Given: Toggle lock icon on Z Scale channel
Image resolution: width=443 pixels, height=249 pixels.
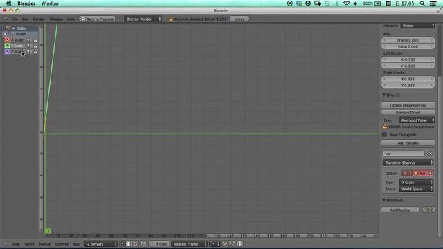Looking at the screenshot, I should [x=35, y=53].
